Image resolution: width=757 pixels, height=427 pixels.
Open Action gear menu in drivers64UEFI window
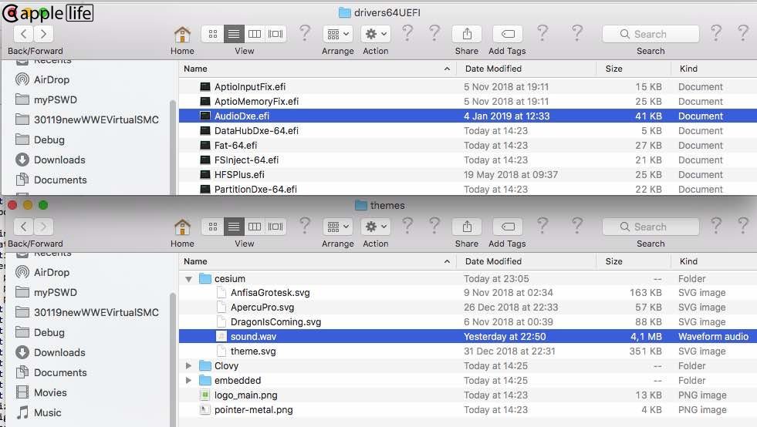[376, 34]
